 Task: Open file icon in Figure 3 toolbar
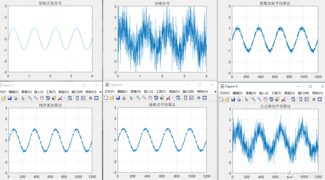tap(4, 98)
